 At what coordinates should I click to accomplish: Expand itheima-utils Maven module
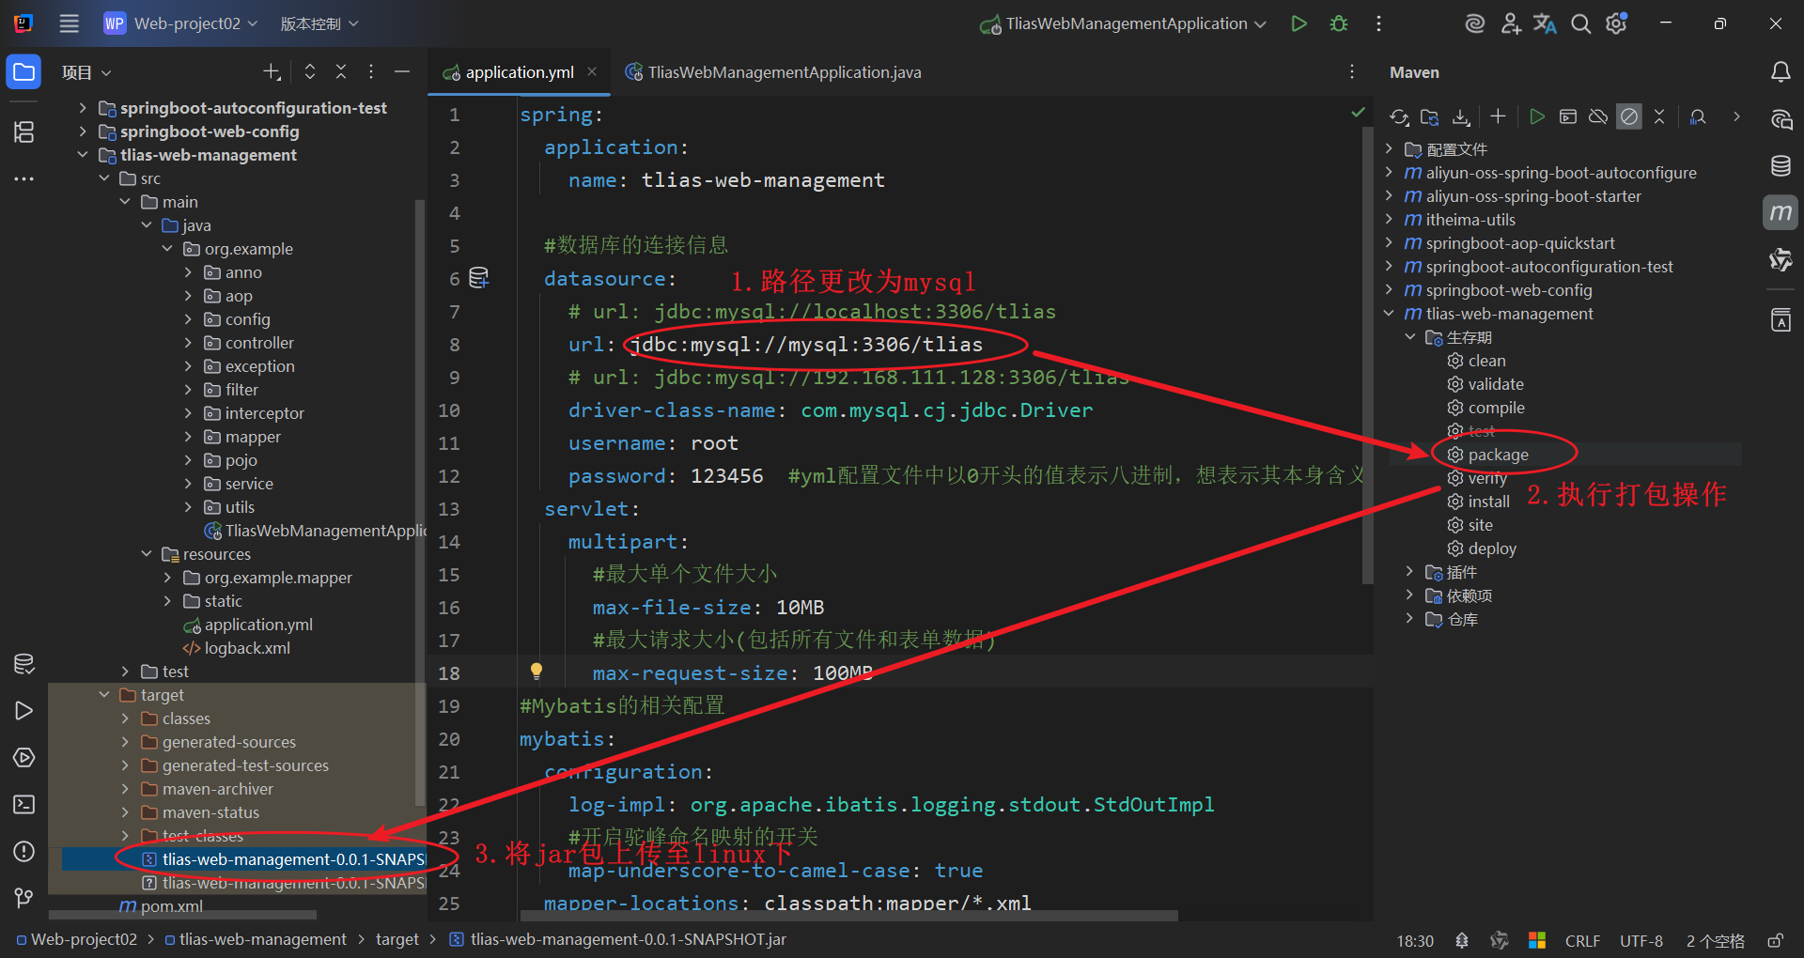tap(1389, 220)
